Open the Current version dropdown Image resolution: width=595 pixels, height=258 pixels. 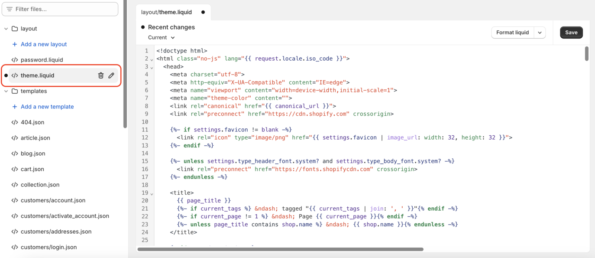tap(162, 38)
